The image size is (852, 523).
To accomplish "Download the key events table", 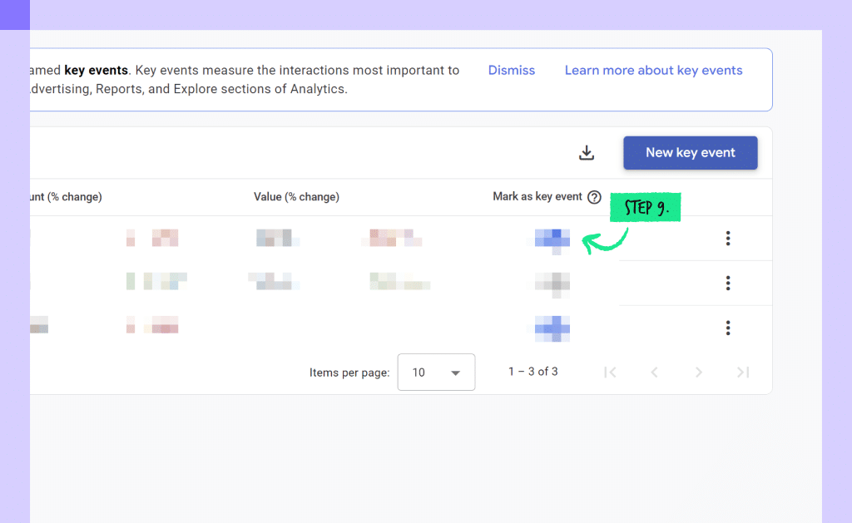I will (x=587, y=153).
